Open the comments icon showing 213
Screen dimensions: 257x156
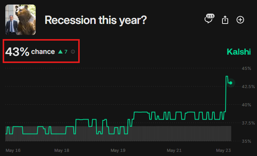click(x=208, y=20)
